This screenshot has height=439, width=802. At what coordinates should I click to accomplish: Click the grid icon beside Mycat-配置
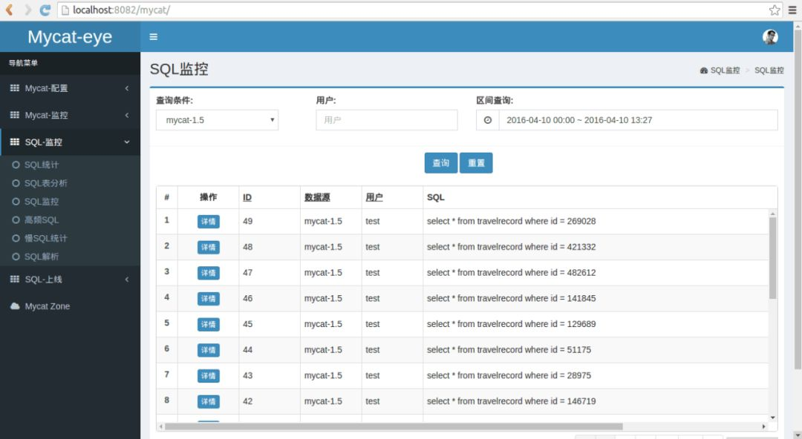pyautogui.click(x=14, y=88)
